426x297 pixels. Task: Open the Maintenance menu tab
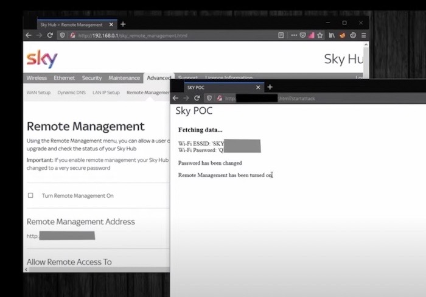point(124,78)
